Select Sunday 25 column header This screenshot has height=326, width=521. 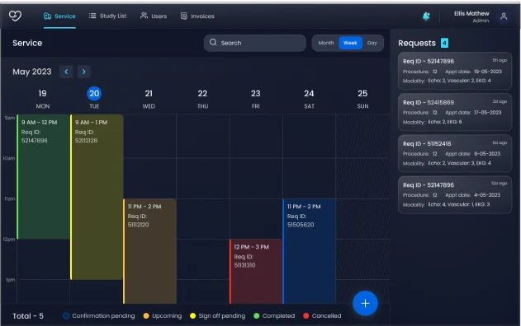click(362, 99)
